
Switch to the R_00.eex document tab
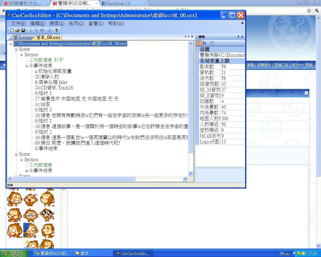(x=49, y=37)
